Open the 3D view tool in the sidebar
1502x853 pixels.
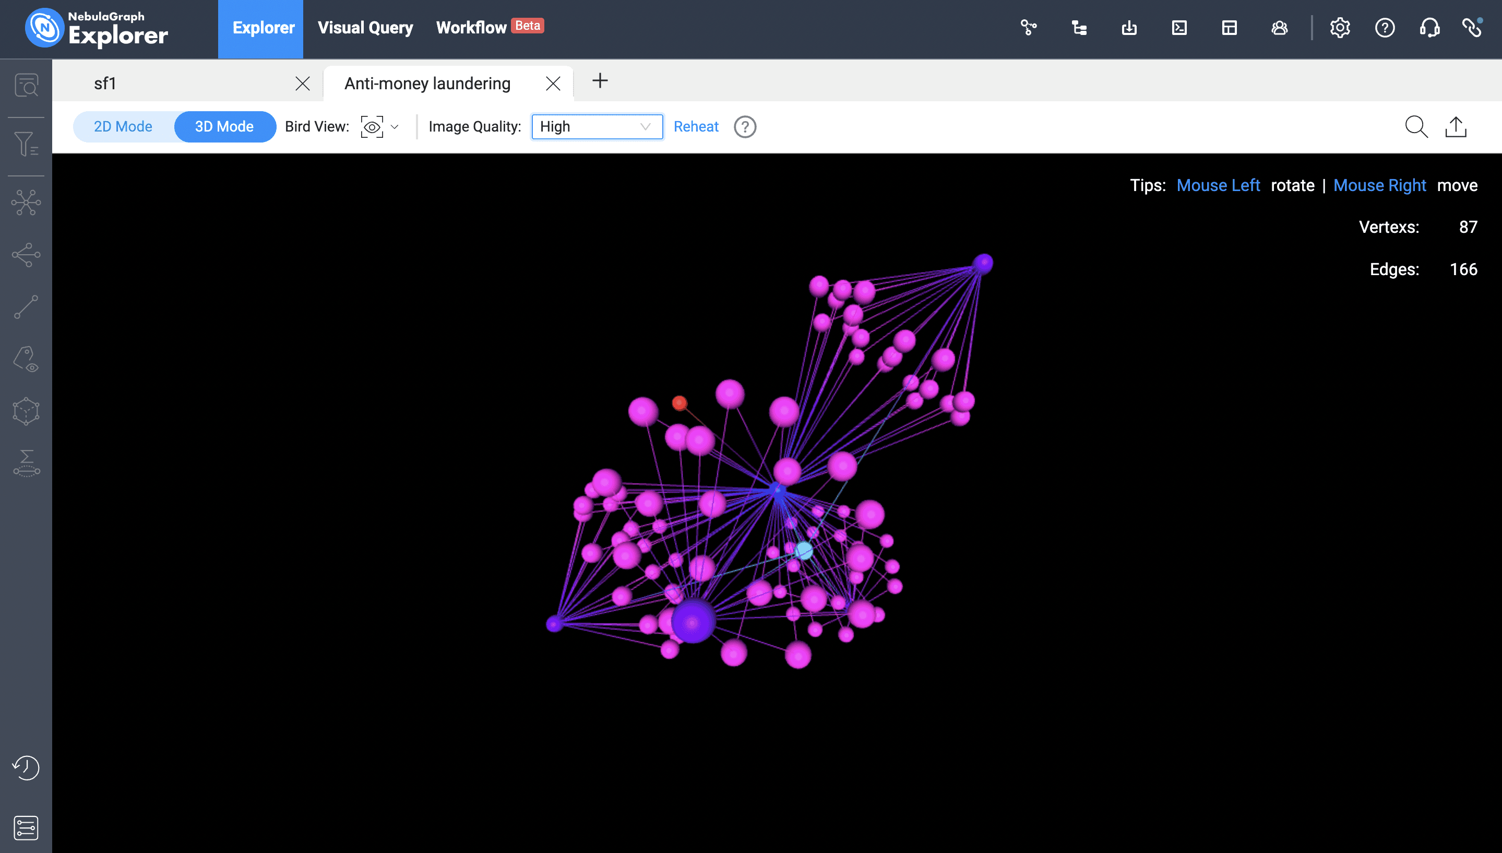[x=26, y=410]
